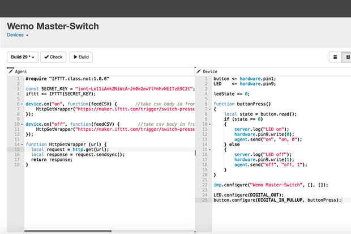The height and width of the screenshot is (234, 351).
Task: Click line number 15 in Agent gutter
Action: [17, 150]
